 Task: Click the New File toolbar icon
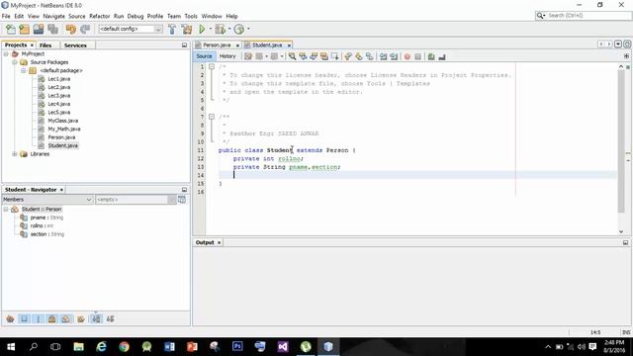click(11, 29)
